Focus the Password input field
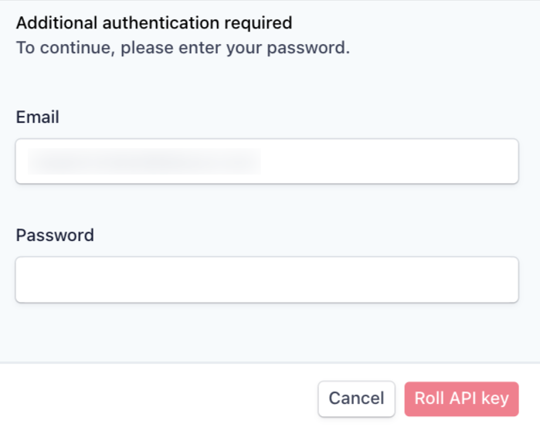Viewport: 540px width, 427px height. tap(267, 280)
